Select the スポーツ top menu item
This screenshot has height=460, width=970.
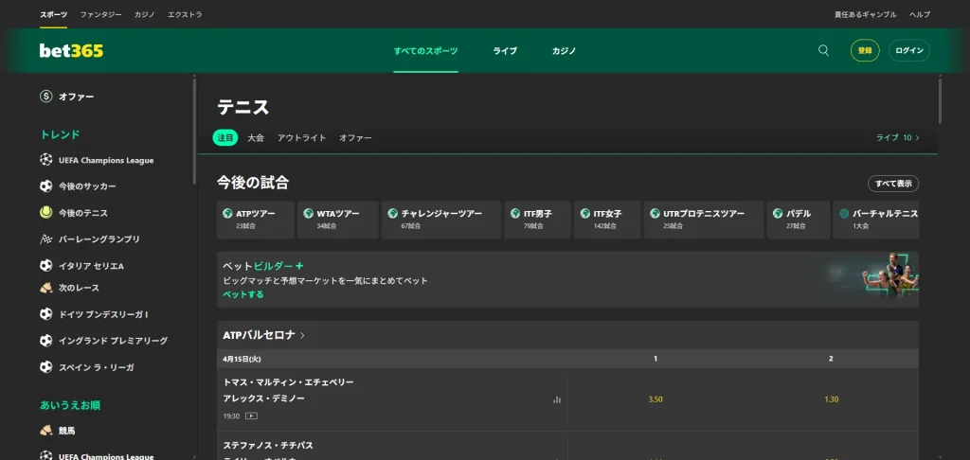(54, 14)
